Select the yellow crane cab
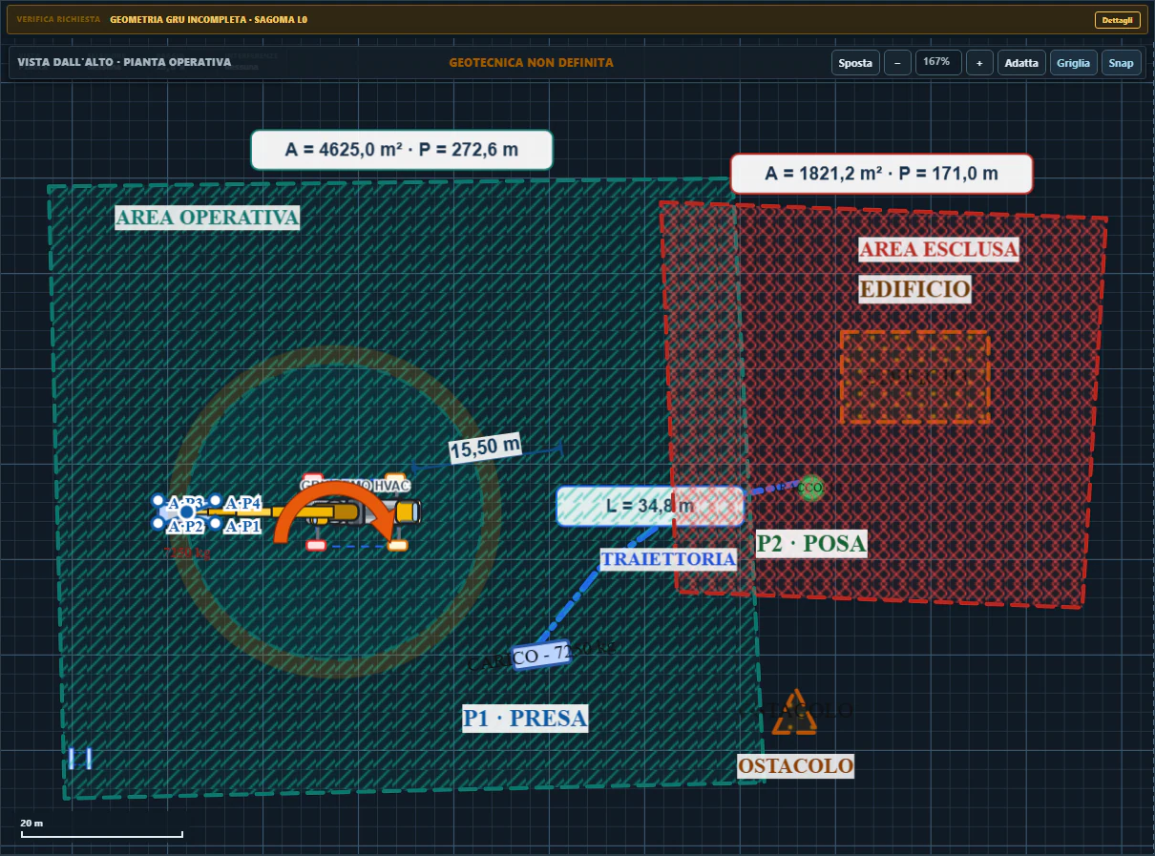Viewport: 1155px width, 856px height. click(408, 512)
